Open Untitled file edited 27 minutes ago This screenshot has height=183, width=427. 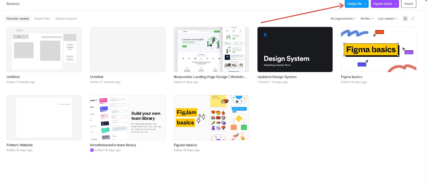coord(128,49)
